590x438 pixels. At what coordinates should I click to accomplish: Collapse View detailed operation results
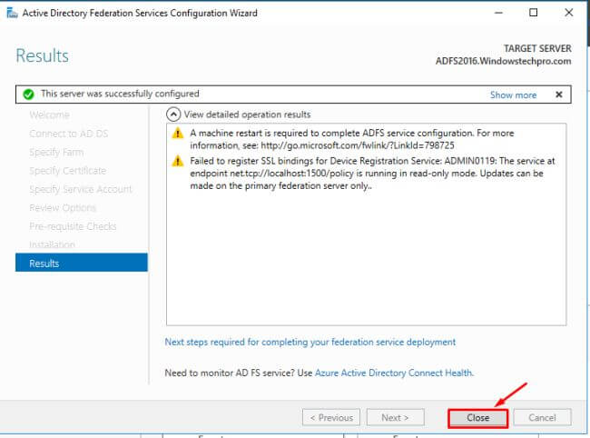point(173,114)
